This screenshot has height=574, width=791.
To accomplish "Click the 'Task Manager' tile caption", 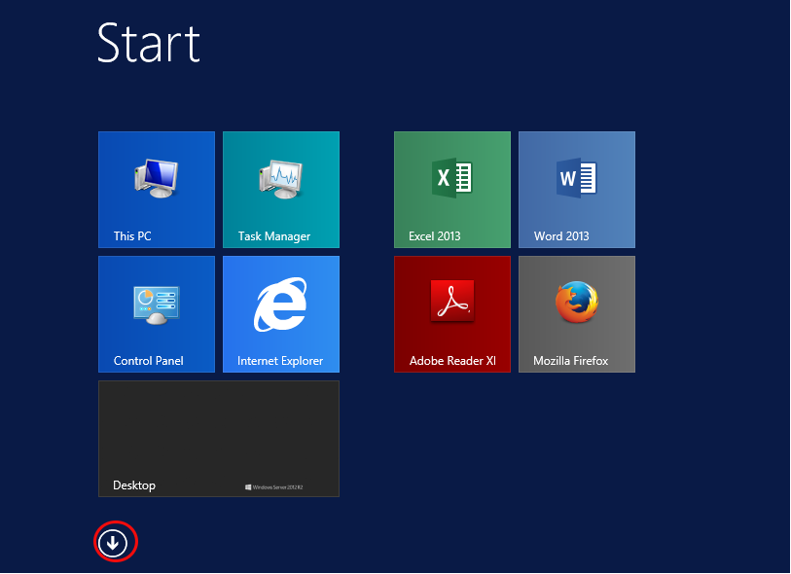I will coord(274,236).
